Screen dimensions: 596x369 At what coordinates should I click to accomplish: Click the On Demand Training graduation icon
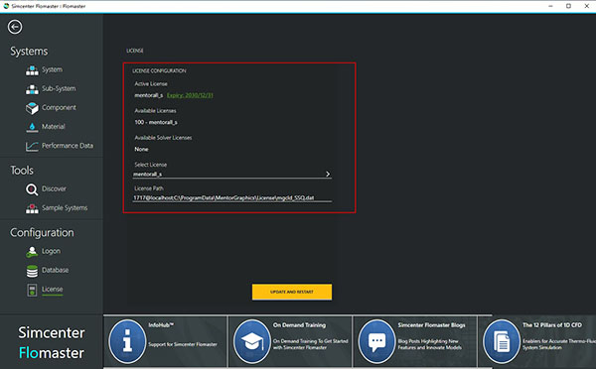tap(251, 341)
